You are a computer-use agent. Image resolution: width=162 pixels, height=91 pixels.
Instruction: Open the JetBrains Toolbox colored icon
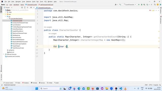point(160,5)
